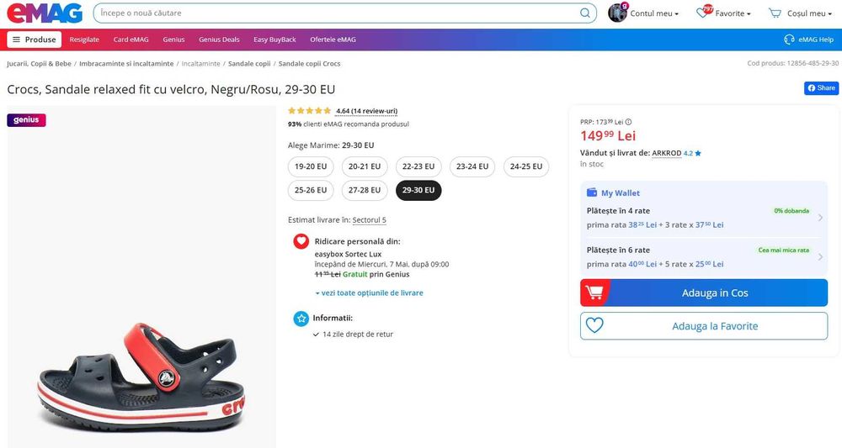Image resolution: width=842 pixels, height=448 pixels.
Task: Click the search magnifier icon
Action: [585, 13]
